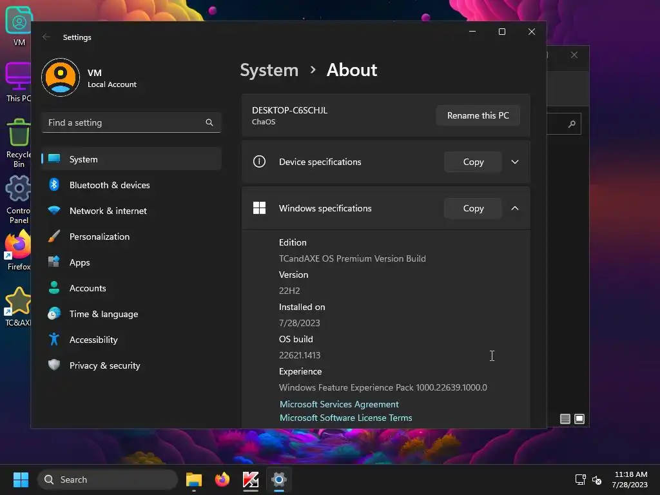This screenshot has height=495, width=660.
Task: Open Time & language settings
Action: (131, 314)
